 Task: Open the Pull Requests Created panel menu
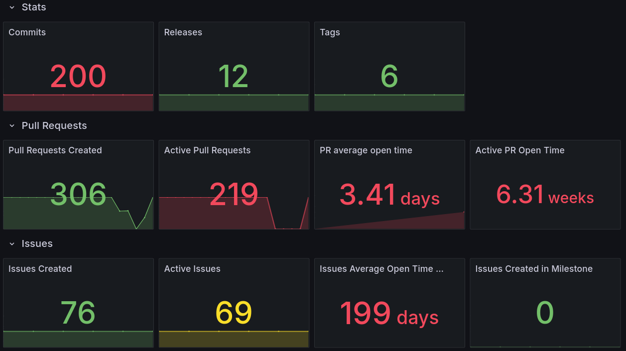(55, 150)
